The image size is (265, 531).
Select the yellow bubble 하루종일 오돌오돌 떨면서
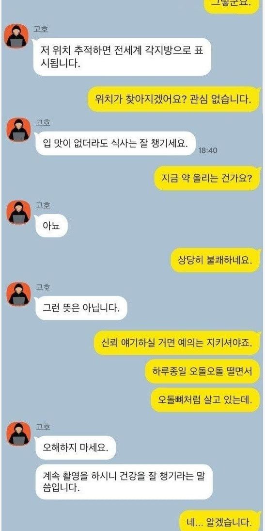[203, 371]
